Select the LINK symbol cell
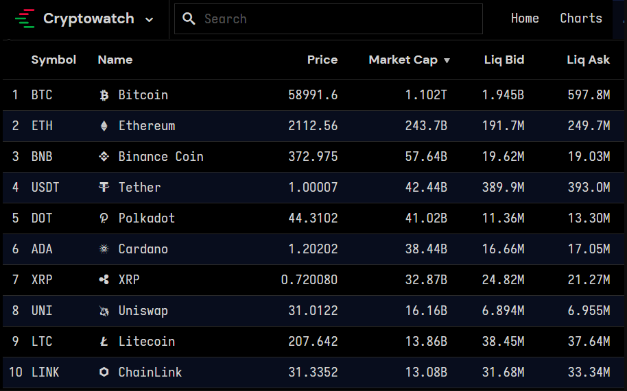The width and height of the screenshot is (627, 391). tap(45, 373)
